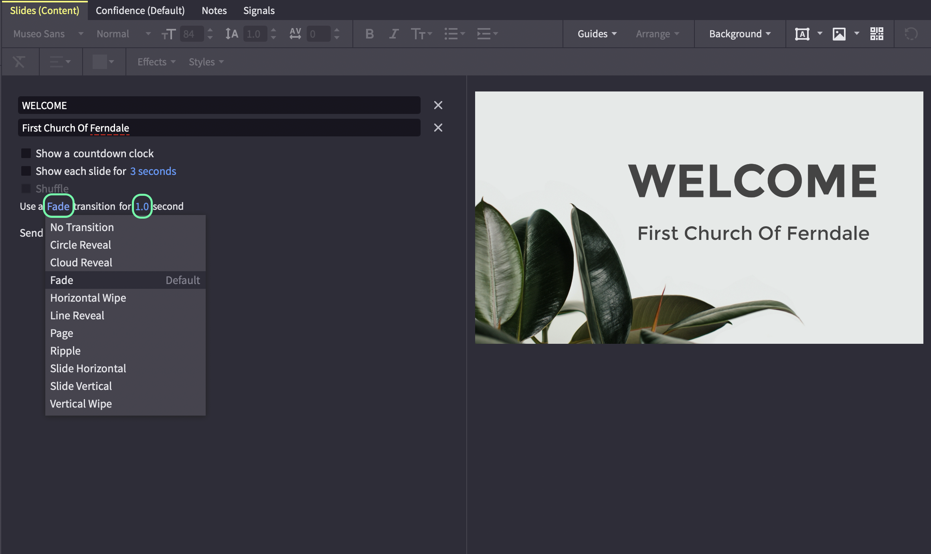Click the insert image icon

pos(839,34)
